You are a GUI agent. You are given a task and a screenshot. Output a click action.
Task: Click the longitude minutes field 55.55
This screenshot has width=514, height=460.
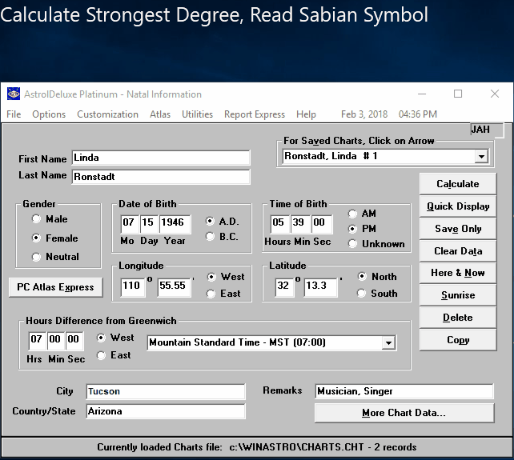click(x=174, y=286)
